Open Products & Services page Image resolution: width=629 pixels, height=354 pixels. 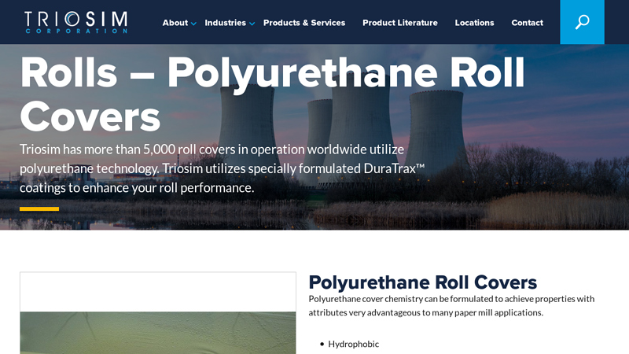304,23
